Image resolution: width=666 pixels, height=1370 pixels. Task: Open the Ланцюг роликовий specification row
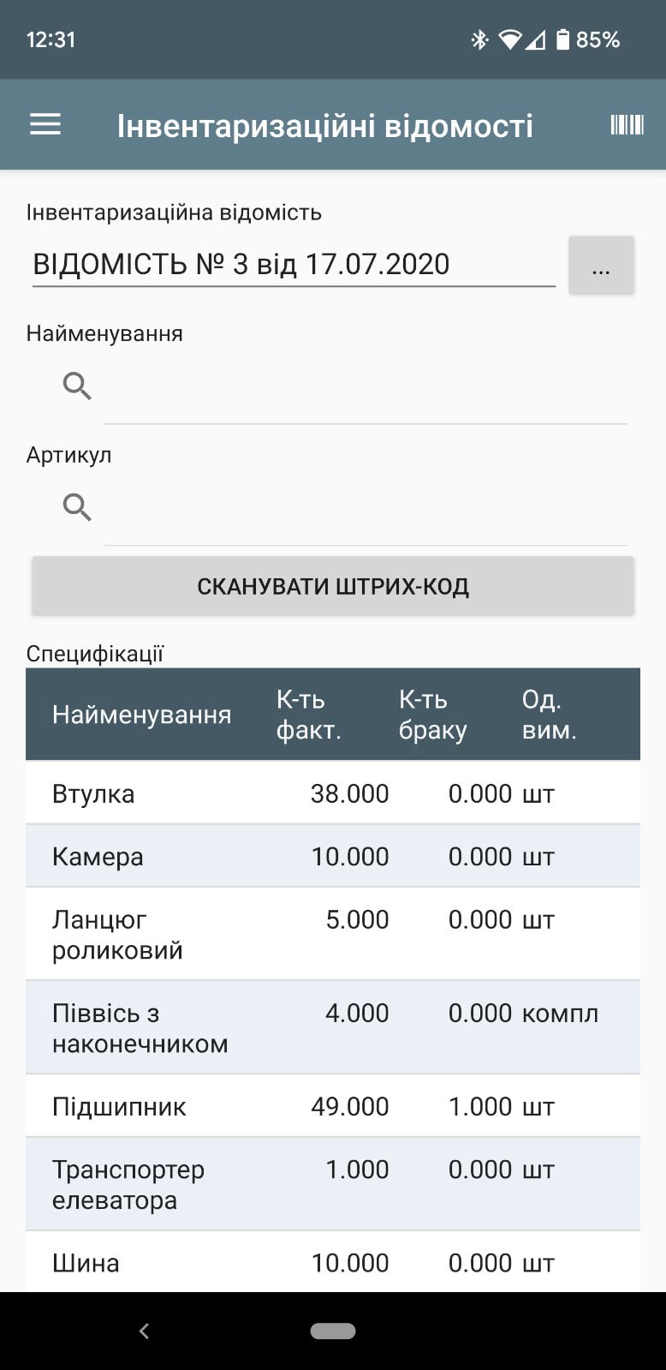pyautogui.click(x=333, y=934)
